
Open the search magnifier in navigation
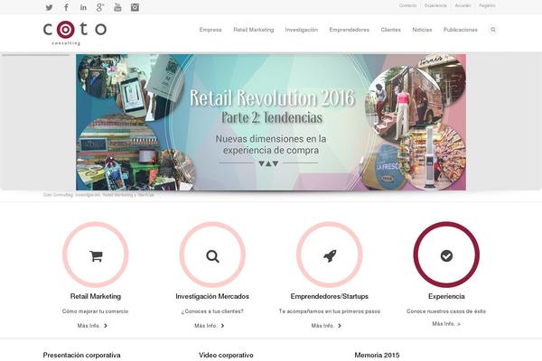click(x=493, y=30)
